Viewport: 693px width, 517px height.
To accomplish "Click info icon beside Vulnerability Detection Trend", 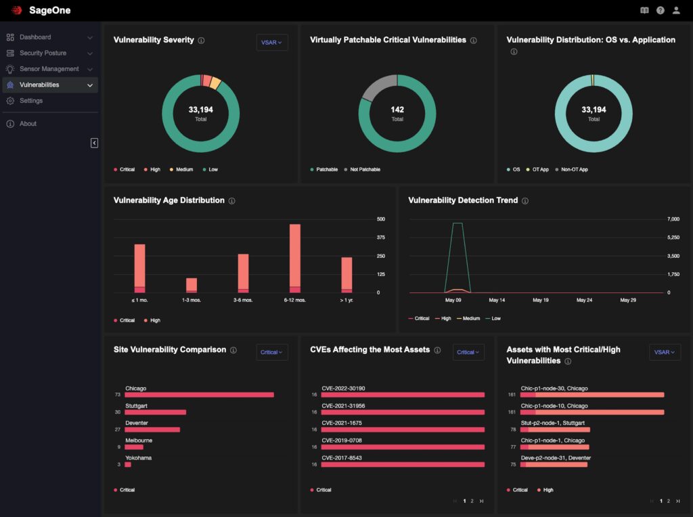I will pos(525,201).
